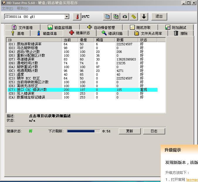
Task: Click the black down arrow icon
Action: tap(144, 17)
